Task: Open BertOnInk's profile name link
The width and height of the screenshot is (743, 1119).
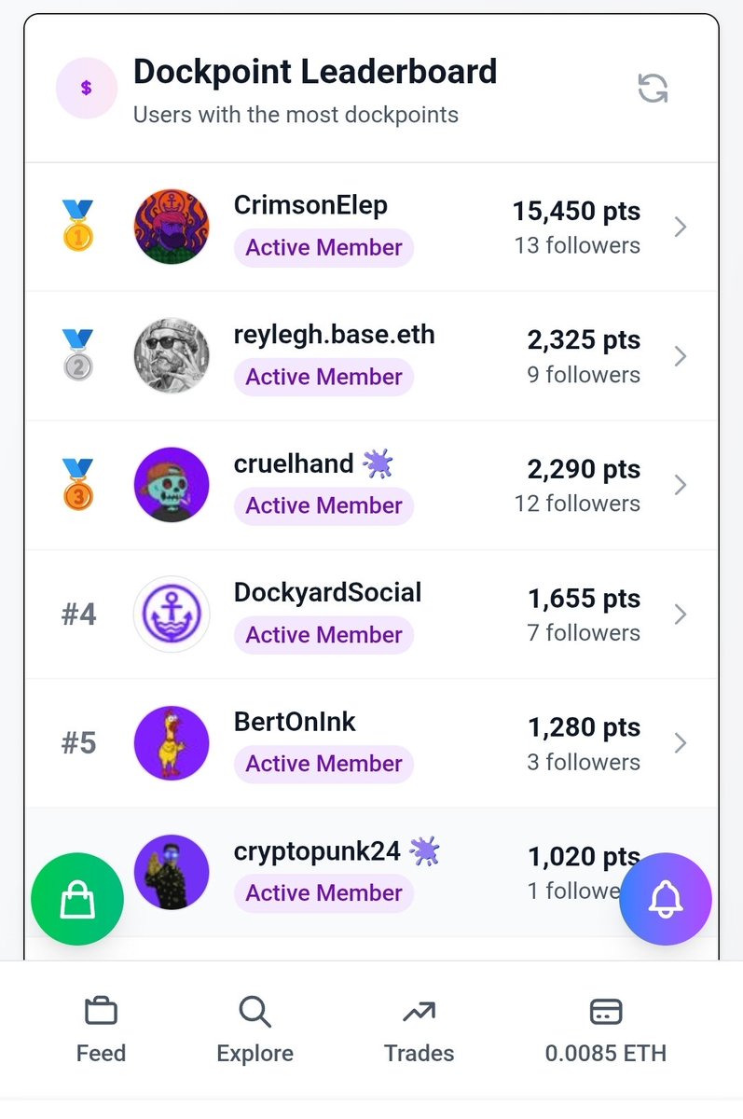Action: coord(295,722)
